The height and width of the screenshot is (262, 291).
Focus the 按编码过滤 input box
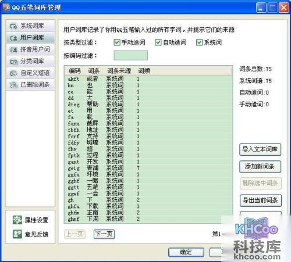130,56
